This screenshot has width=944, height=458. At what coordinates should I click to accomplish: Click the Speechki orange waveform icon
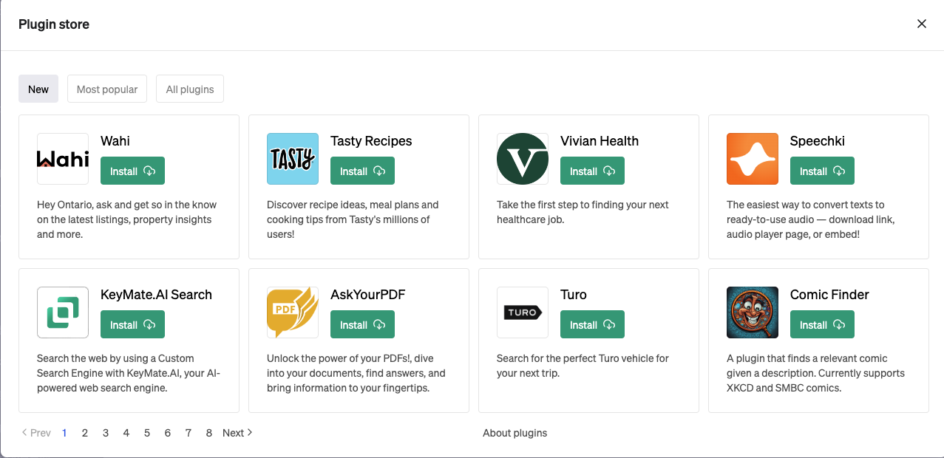tap(753, 159)
